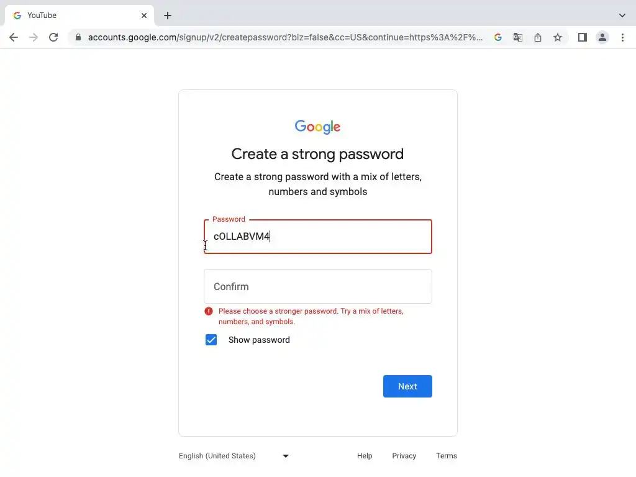Image resolution: width=636 pixels, height=477 pixels.
Task: Open the Help link
Action: coord(365,456)
